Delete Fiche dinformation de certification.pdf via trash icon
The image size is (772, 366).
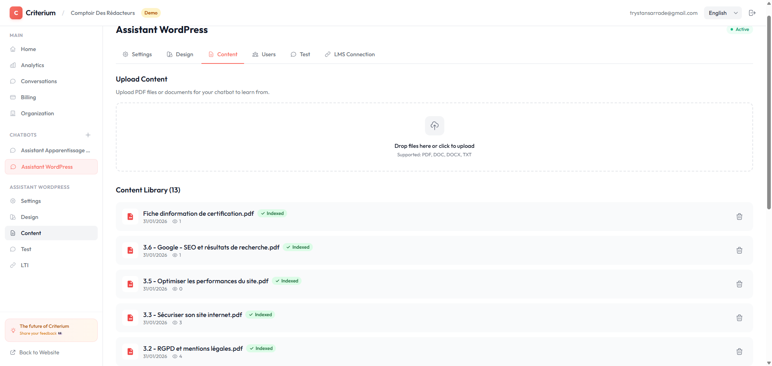pyautogui.click(x=739, y=217)
